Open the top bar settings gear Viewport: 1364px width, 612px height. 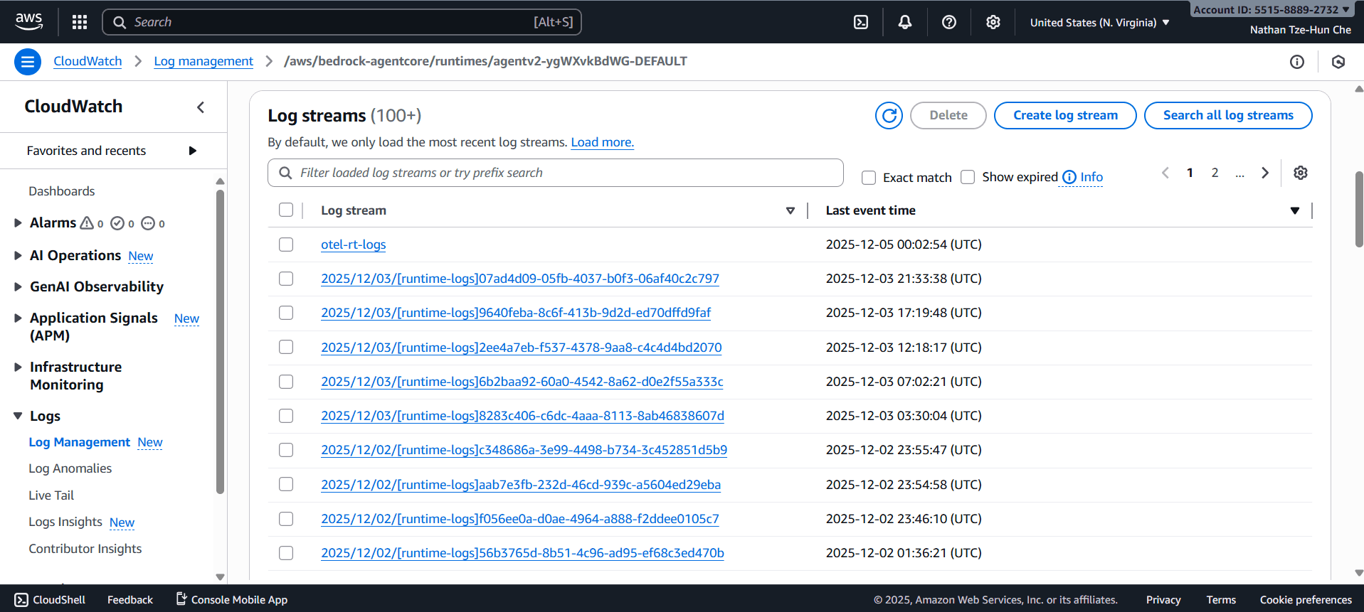click(x=993, y=22)
